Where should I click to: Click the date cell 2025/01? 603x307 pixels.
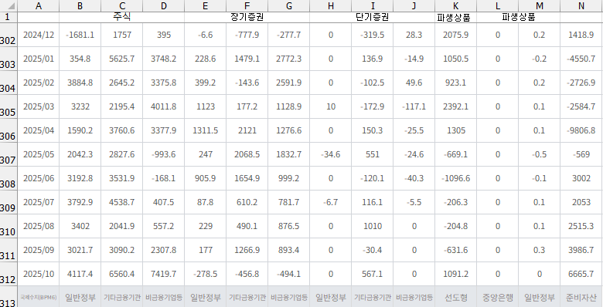tap(39, 59)
